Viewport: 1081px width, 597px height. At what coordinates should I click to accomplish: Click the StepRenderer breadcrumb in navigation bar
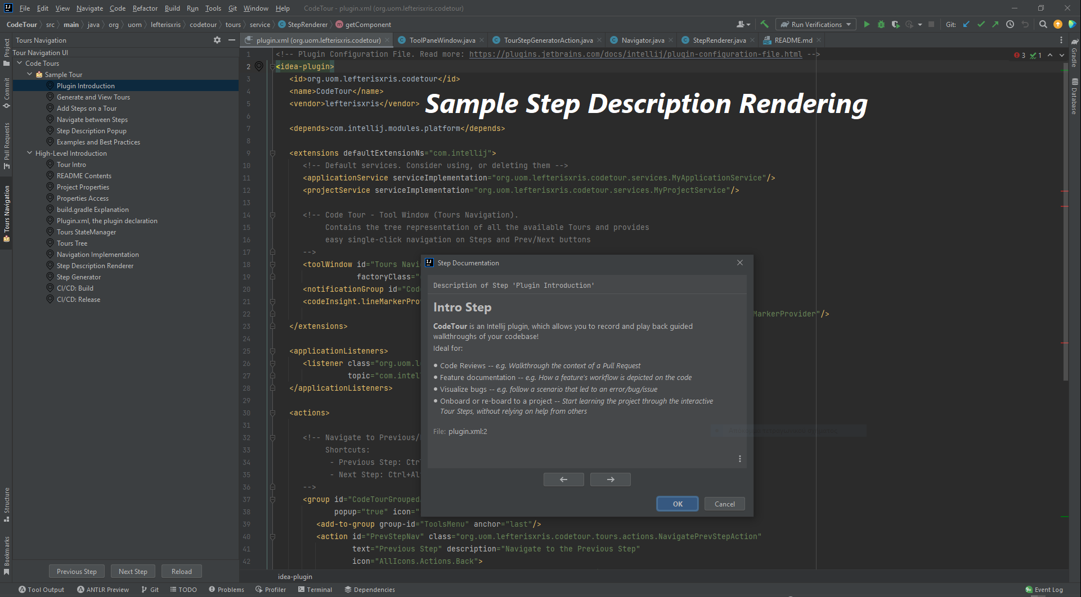(x=303, y=24)
